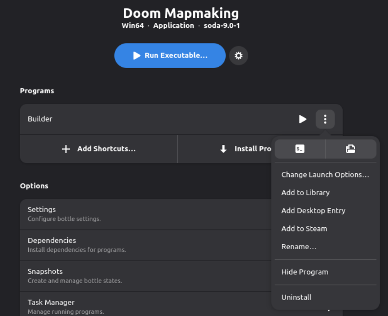The width and height of the screenshot is (388, 316).
Task: Click Add Shortcuts button
Action: click(x=99, y=149)
